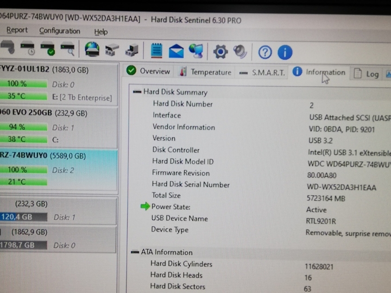Click the USB device name RTL9201R

[321, 221]
